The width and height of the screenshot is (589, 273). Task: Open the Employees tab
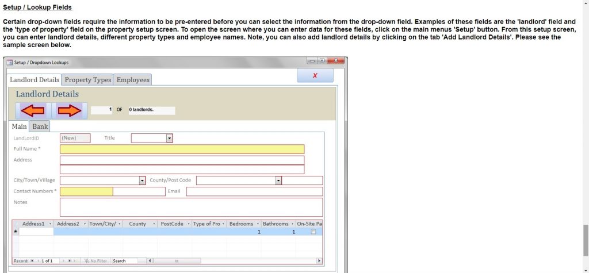pyautogui.click(x=133, y=80)
